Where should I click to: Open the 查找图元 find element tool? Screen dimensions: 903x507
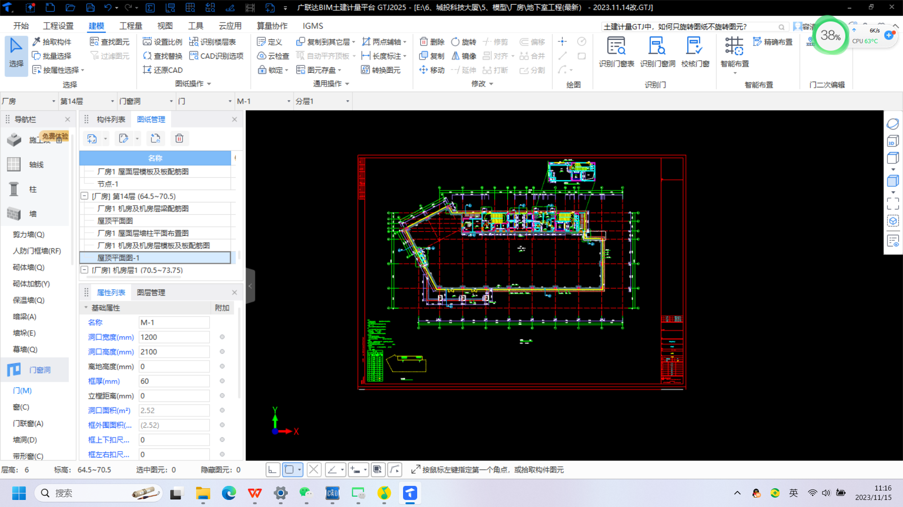(110, 42)
